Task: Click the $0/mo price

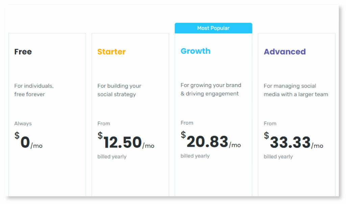Action: coord(29,142)
